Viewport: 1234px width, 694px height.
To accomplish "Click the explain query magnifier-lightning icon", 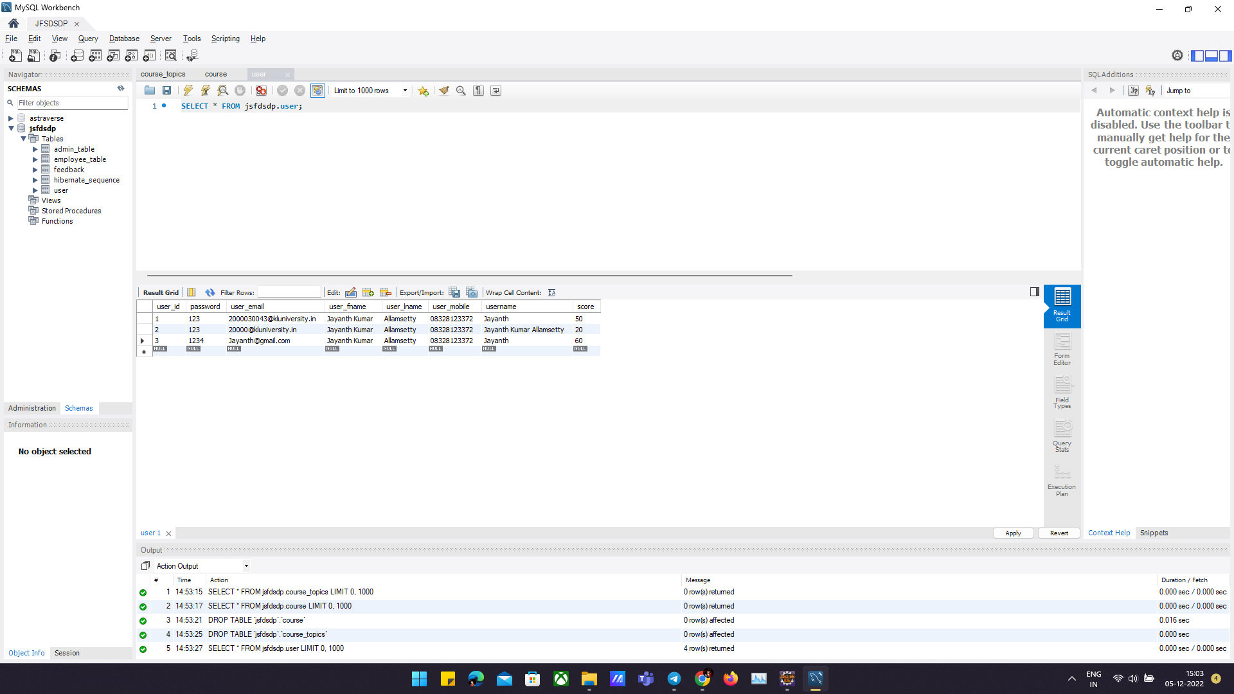I will [222, 91].
